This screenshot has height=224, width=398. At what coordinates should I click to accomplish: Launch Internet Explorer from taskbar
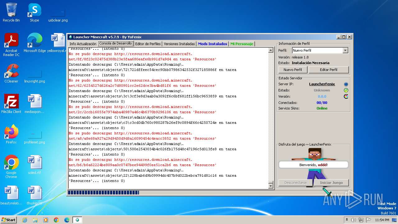coord(25,220)
